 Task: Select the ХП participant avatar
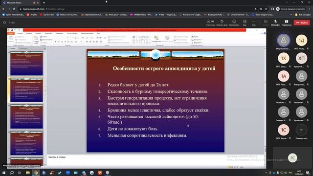coord(301,58)
